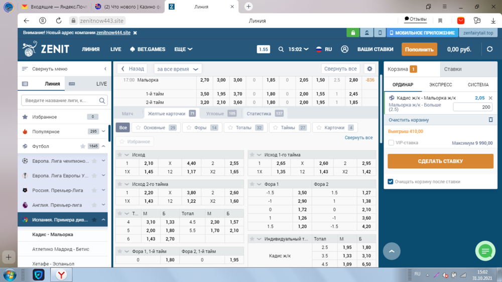Open the zenitnow444.site link
Screen dimensions: 502x282
coord(113,33)
